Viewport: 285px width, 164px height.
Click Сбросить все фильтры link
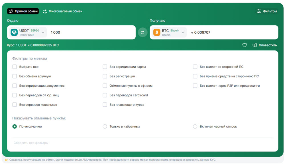tap(31, 143)
